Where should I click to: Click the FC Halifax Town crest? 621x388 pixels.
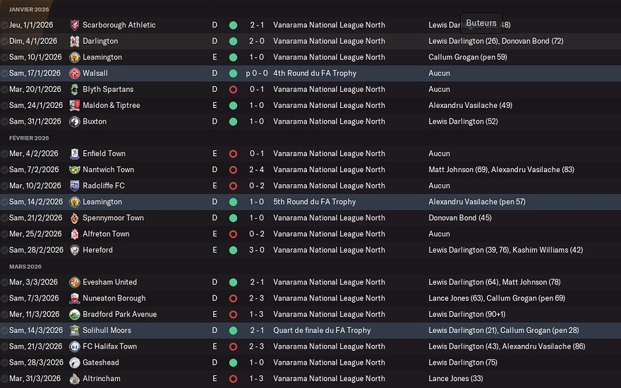point(74,347)
